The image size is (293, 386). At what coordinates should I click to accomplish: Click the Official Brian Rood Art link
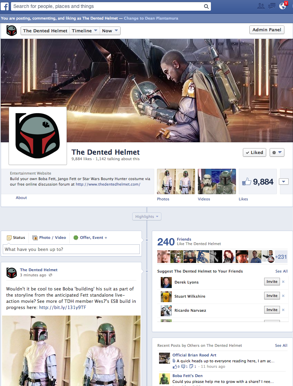pos(194,355)
